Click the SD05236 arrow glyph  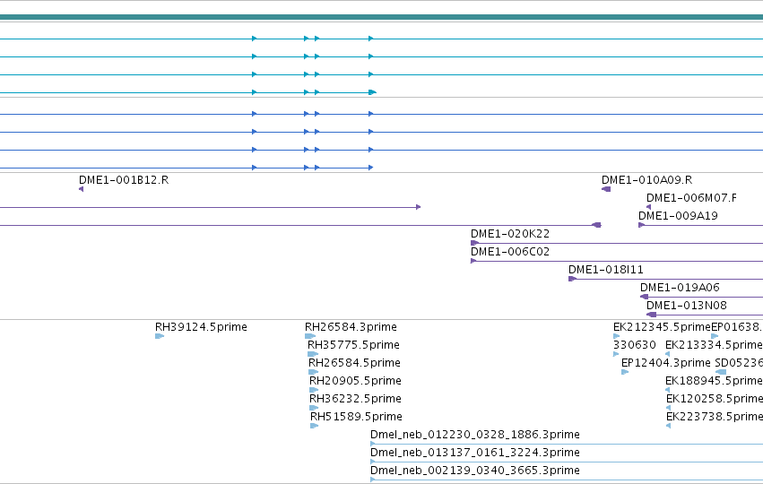[721, 372]
